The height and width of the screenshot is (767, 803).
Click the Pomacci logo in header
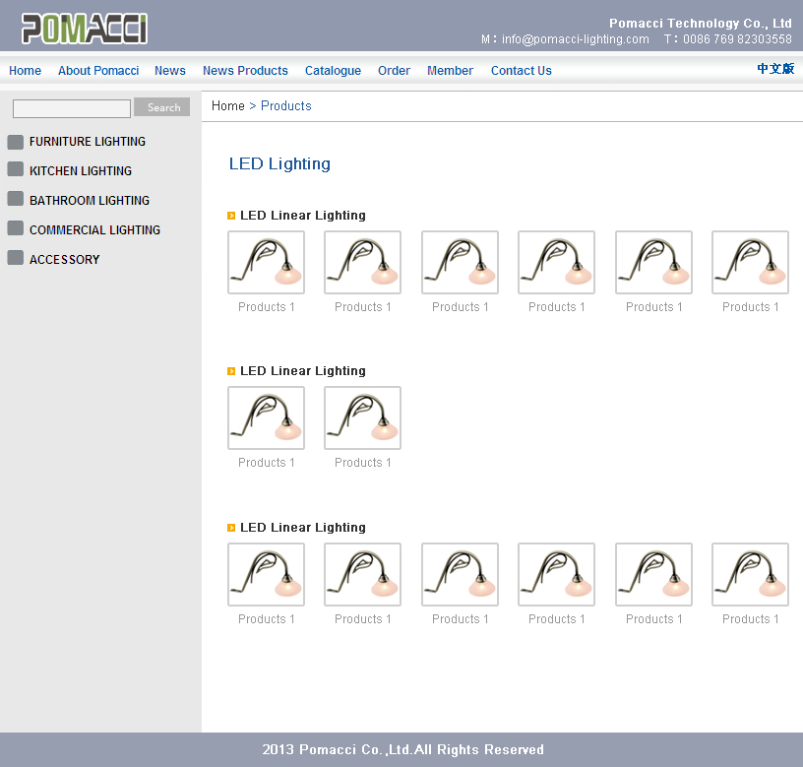click(x=85, y=29)
